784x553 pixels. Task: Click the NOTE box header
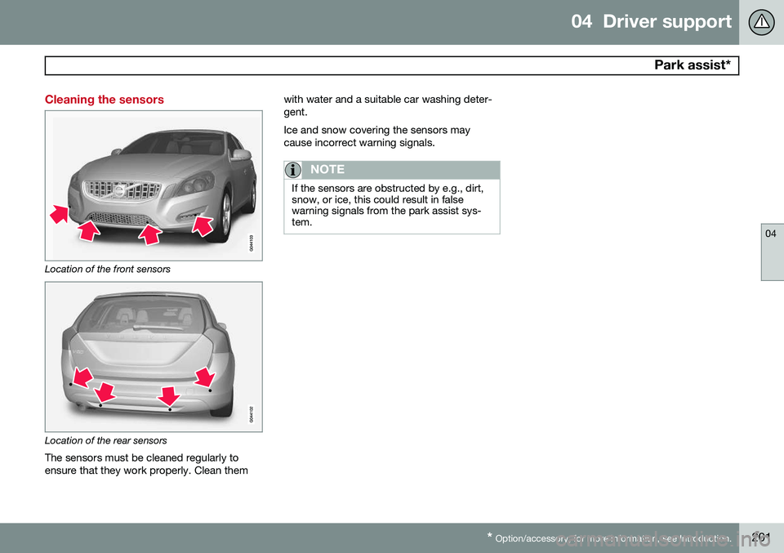click(392, 170)
